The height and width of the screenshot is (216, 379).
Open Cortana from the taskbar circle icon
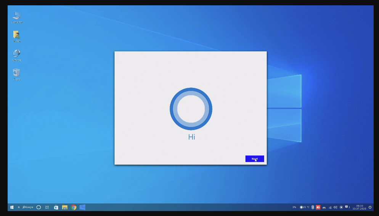39,207
